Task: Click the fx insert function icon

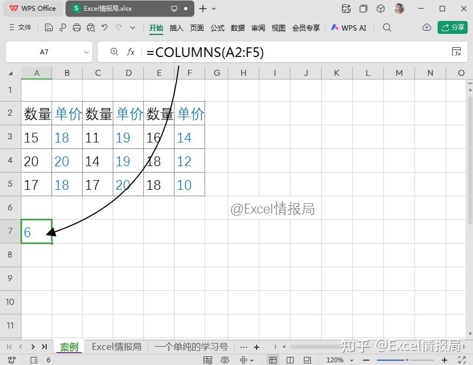Action: click(x=130, y=52)
